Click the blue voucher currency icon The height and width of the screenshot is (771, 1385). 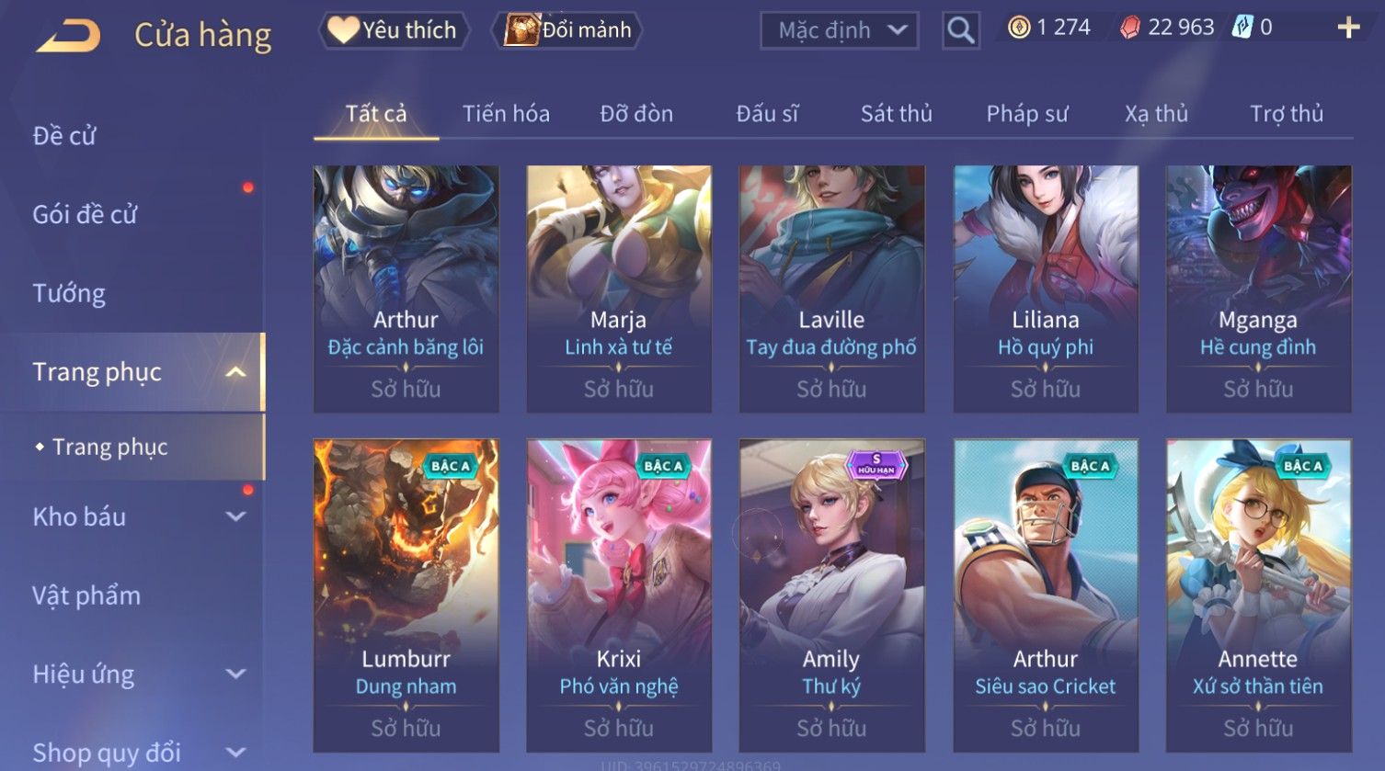1242,28
